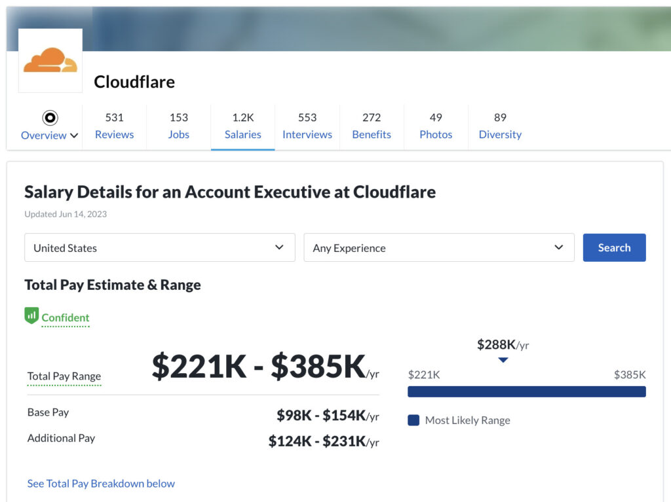Click the Cloudflare cloud logo

[x=50, y=60]
